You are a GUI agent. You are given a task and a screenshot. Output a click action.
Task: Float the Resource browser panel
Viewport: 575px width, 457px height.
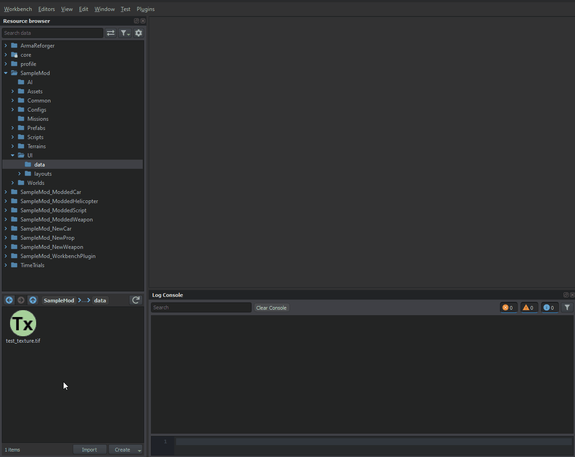[136, 21]
